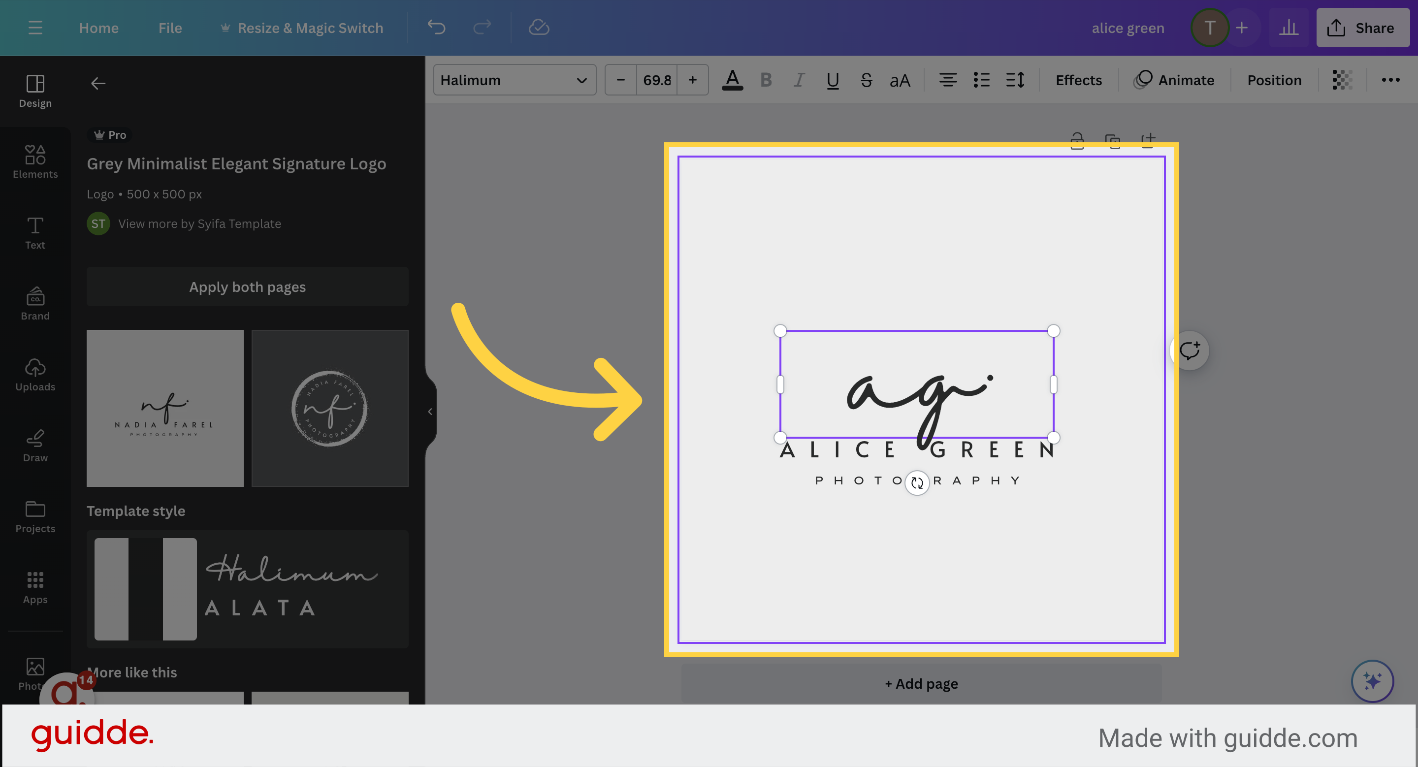Collapse the left design panel
The image size is (1418, 767).
point(429,411)
